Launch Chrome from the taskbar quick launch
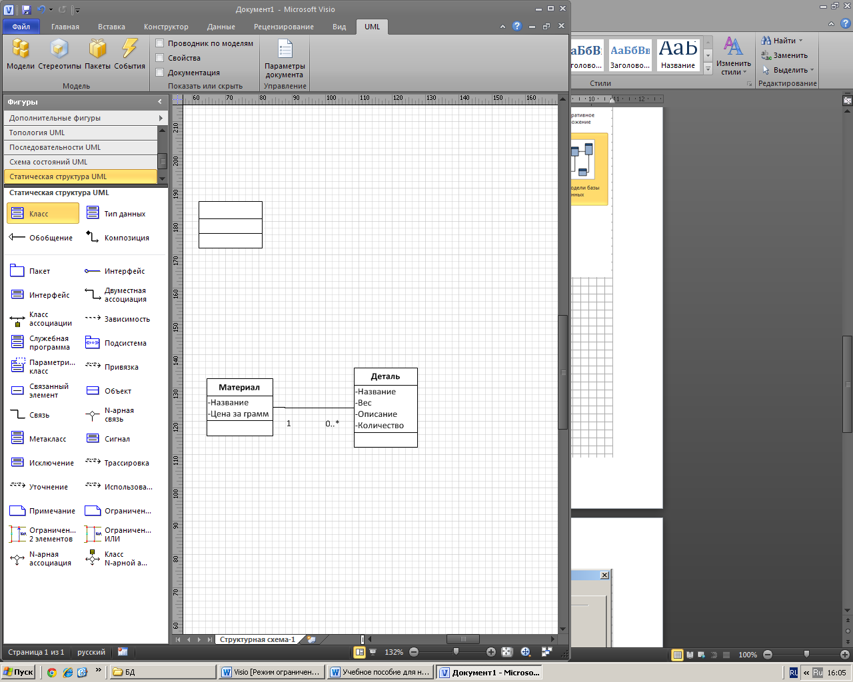Image resolution: width=853 pixels, height=682 pixels. (x=52, y=673)
